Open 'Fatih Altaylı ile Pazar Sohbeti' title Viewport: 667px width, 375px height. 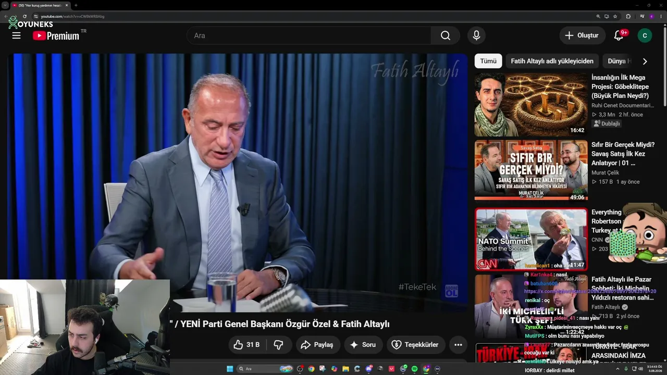623,289
